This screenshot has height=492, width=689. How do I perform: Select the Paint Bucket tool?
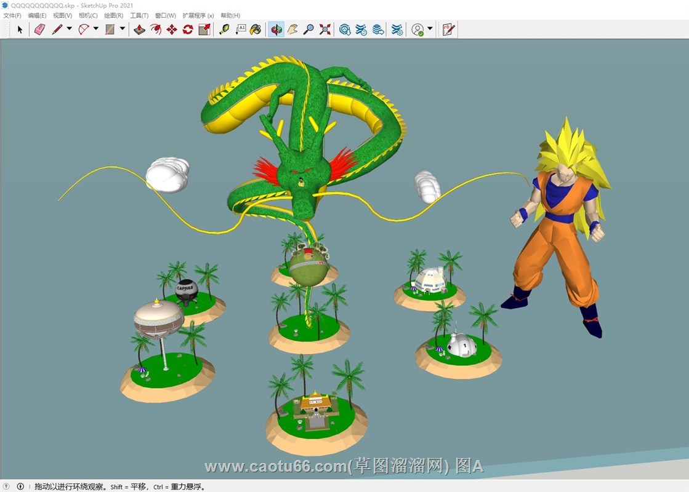pos(256,30)
